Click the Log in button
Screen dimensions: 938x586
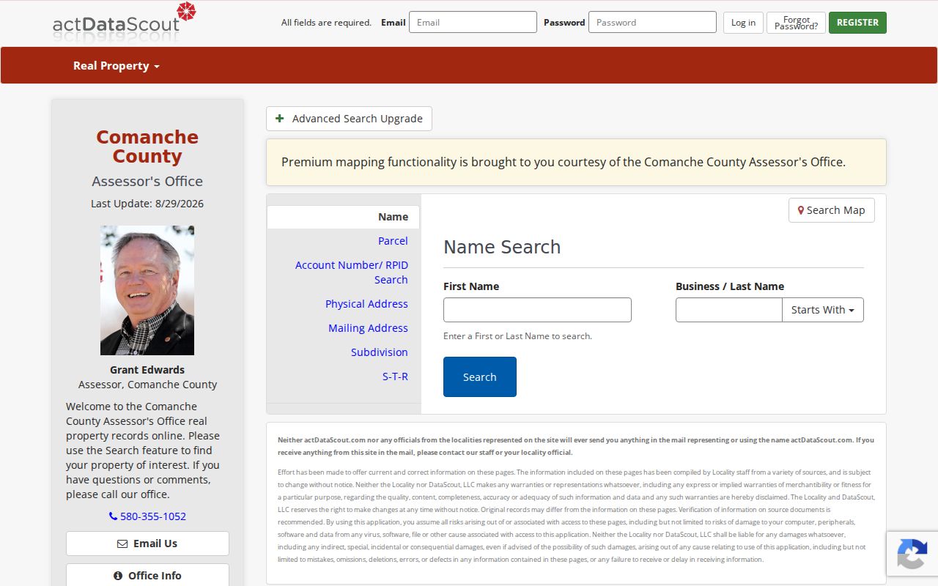[x=743, y=23]
